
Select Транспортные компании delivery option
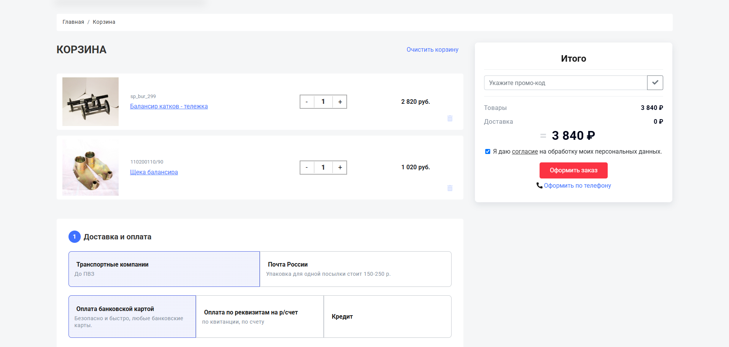tap(164, 269)
